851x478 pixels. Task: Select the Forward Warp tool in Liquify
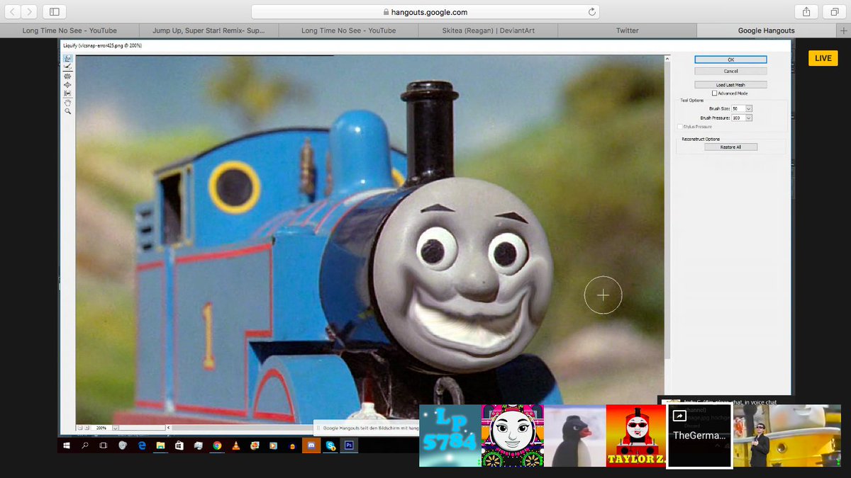point(67,59)
